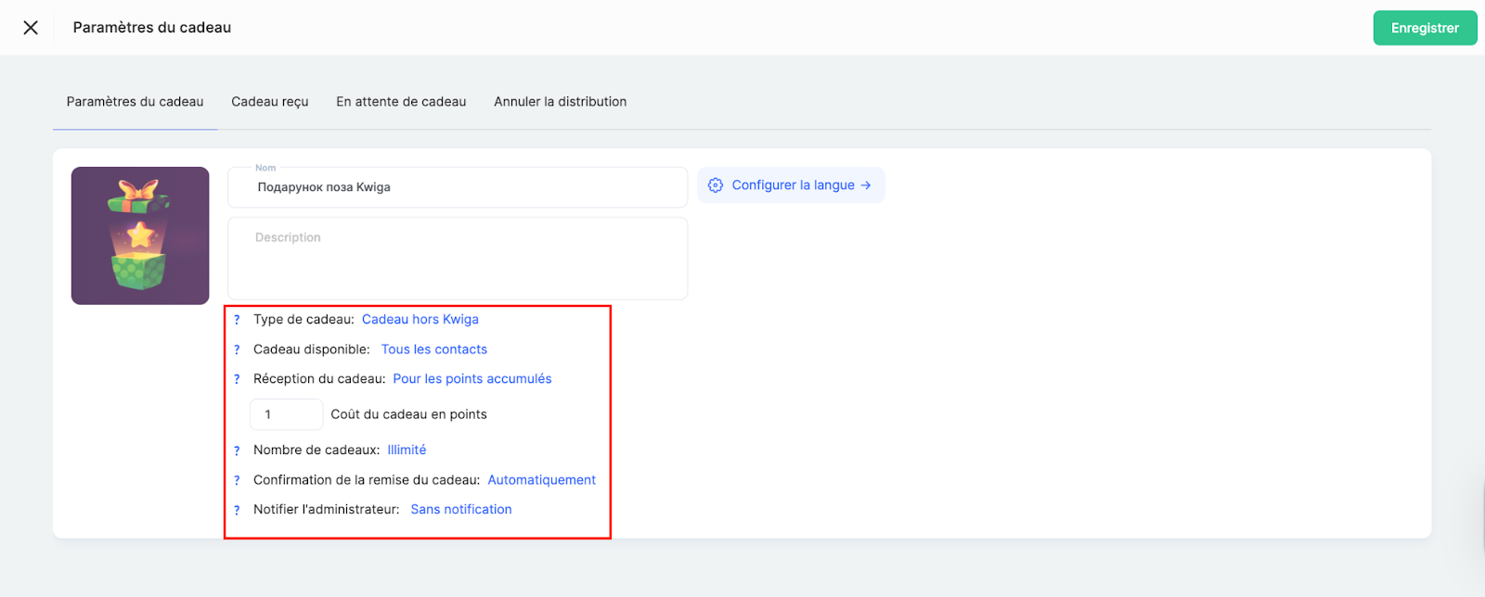This screenshot has height=597, width=1485.
Task: Switch to the Cadeau reçu tab
Action: (269, 102)
